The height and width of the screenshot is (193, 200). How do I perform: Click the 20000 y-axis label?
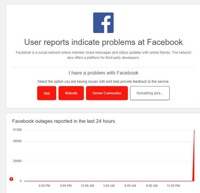point(17,161)
